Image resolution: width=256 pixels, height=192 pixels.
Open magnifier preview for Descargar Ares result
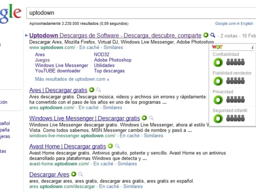click(81, 174)
